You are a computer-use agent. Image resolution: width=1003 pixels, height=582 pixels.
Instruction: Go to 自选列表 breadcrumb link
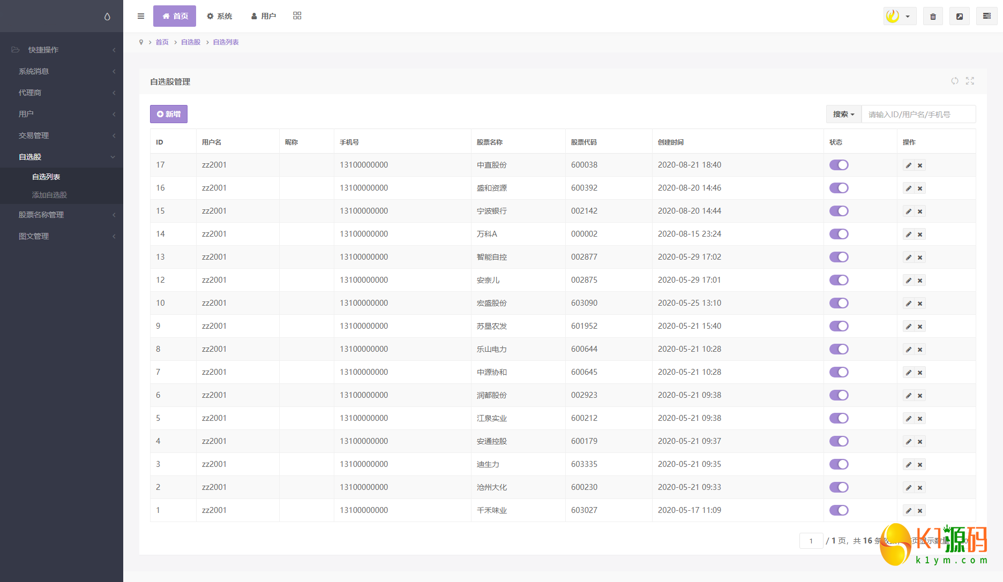[226, 42]
